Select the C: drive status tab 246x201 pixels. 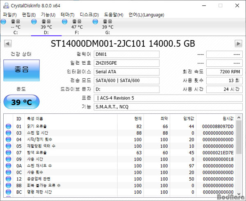[16, 27]
